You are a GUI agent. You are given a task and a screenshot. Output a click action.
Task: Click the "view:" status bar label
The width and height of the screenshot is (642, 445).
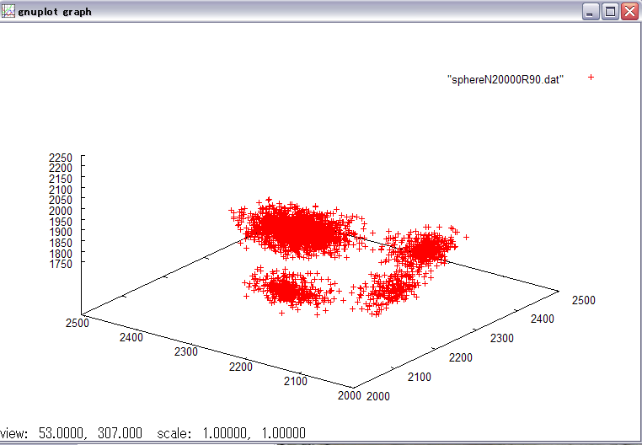tap(14, 433)
